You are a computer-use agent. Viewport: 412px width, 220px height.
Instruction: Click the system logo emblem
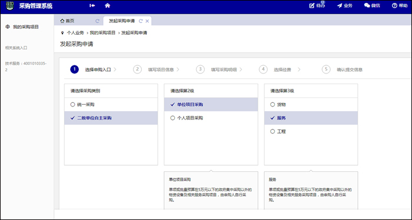pyautogui.click(x=10, y=5)
